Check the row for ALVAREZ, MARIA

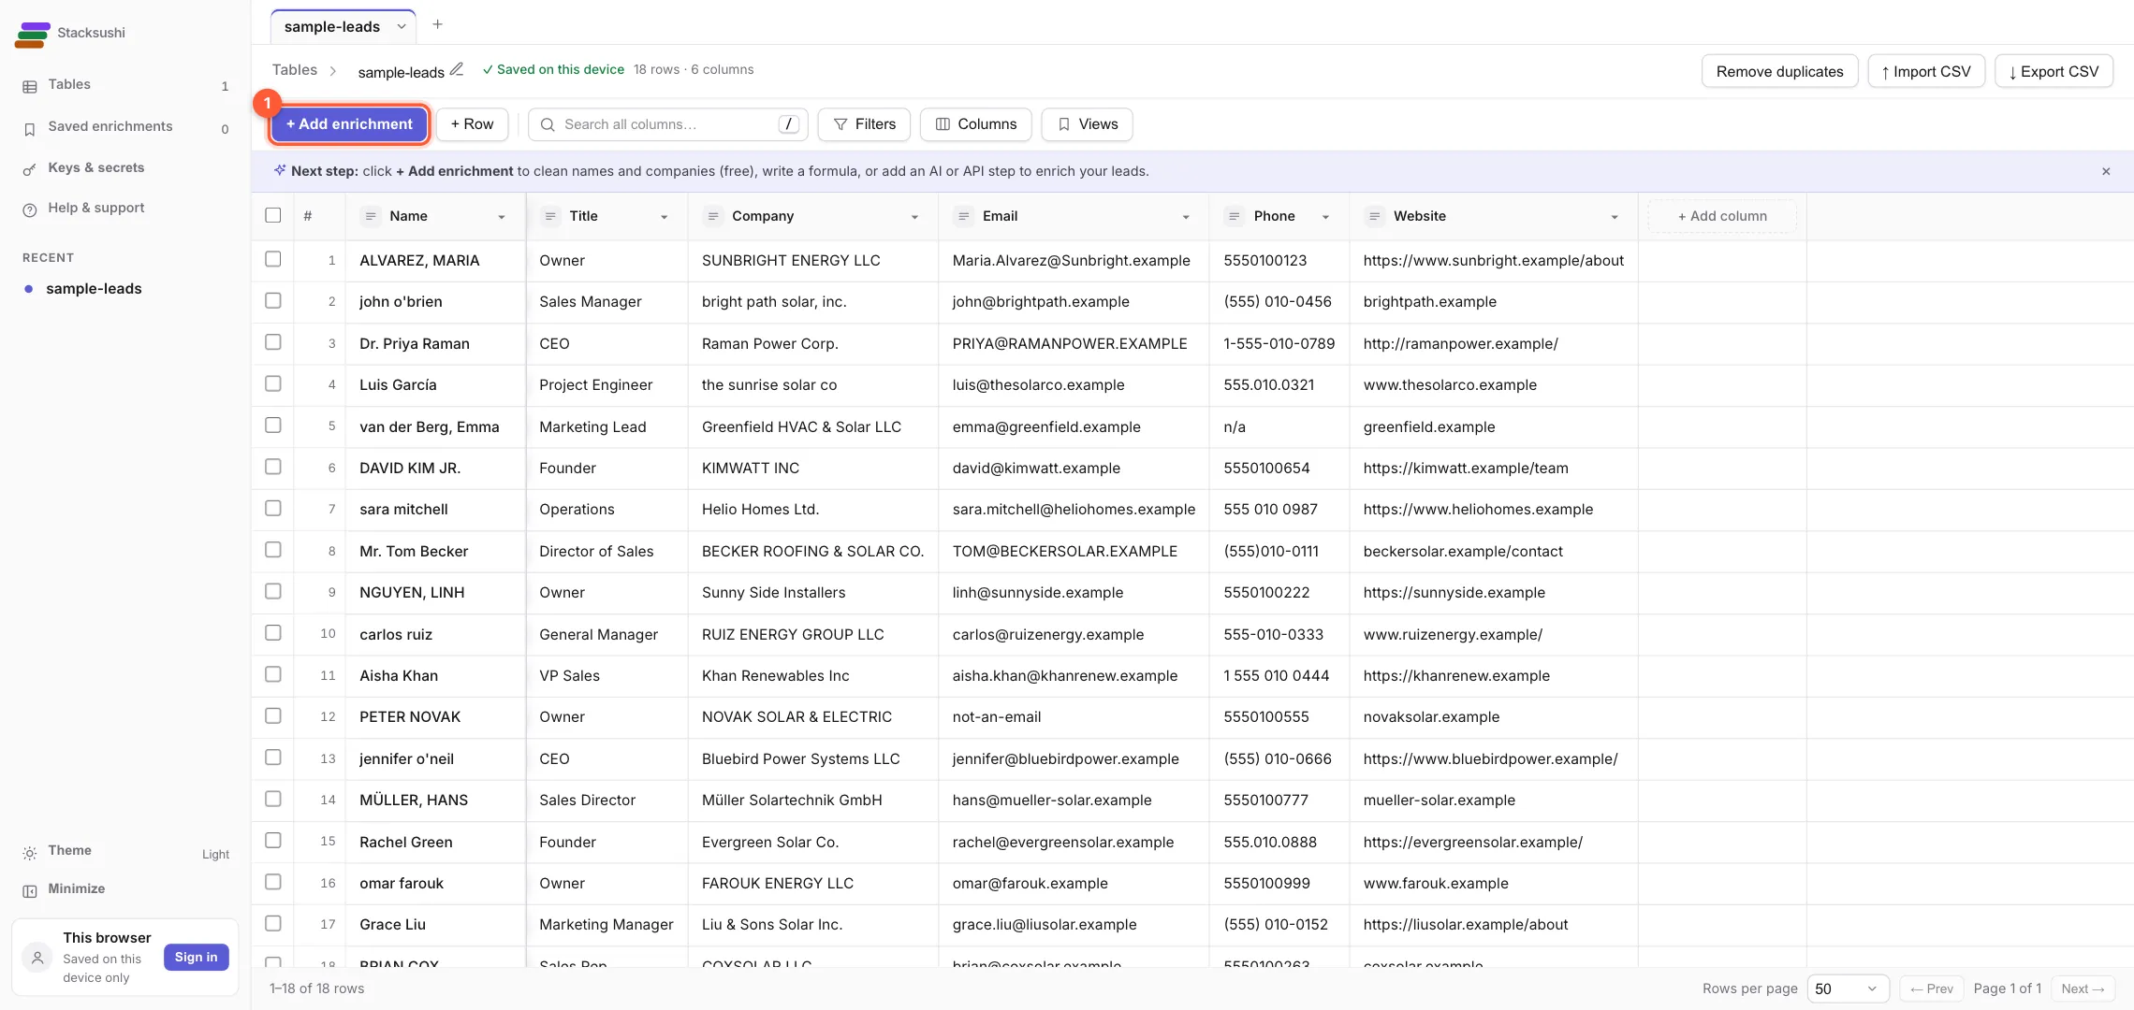[273, 259]
